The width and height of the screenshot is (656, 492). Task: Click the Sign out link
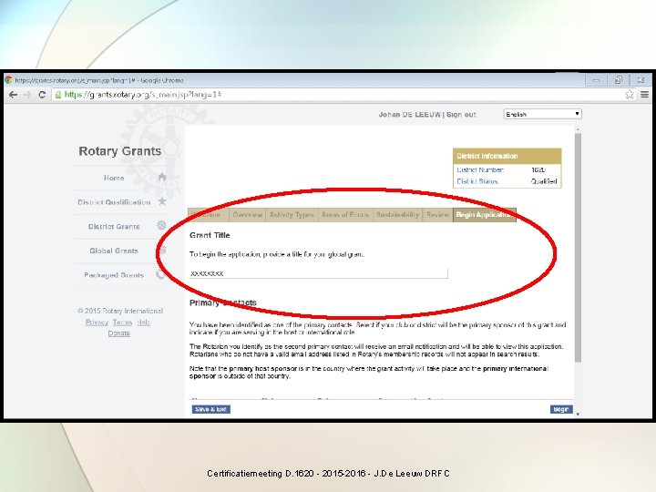pyautogui.click(x=461, y=114)
